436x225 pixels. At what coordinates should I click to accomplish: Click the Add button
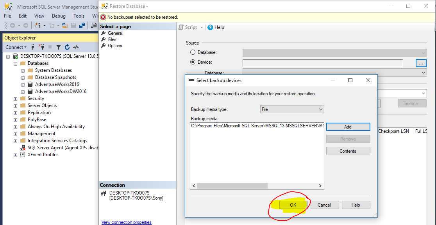tap(348, 127)
